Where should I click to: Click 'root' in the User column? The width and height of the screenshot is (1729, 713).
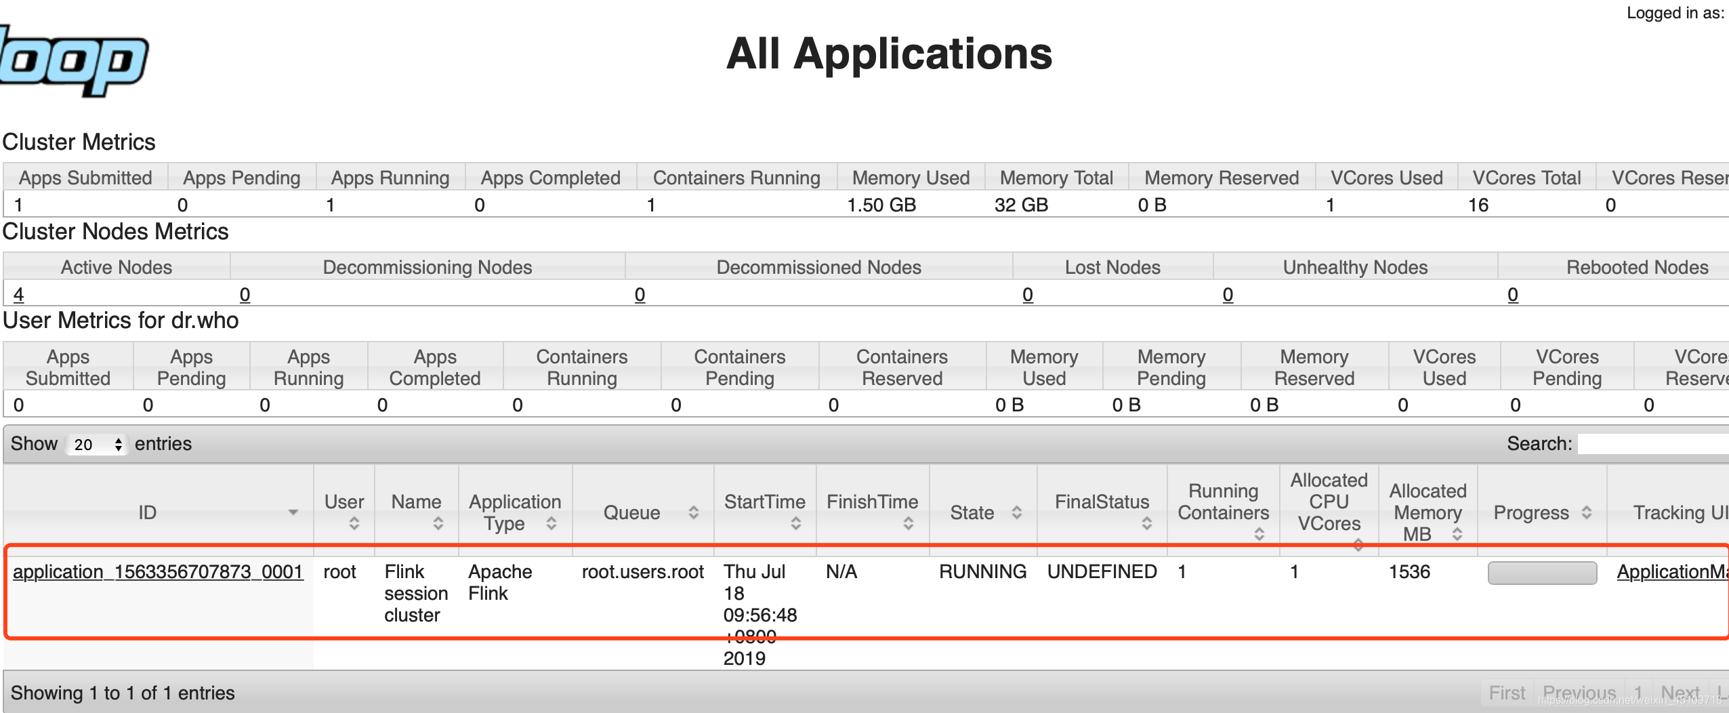click(x=339, y=572)
